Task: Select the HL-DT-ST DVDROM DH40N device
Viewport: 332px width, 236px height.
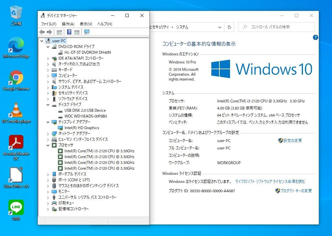Action: coord(88,52)
